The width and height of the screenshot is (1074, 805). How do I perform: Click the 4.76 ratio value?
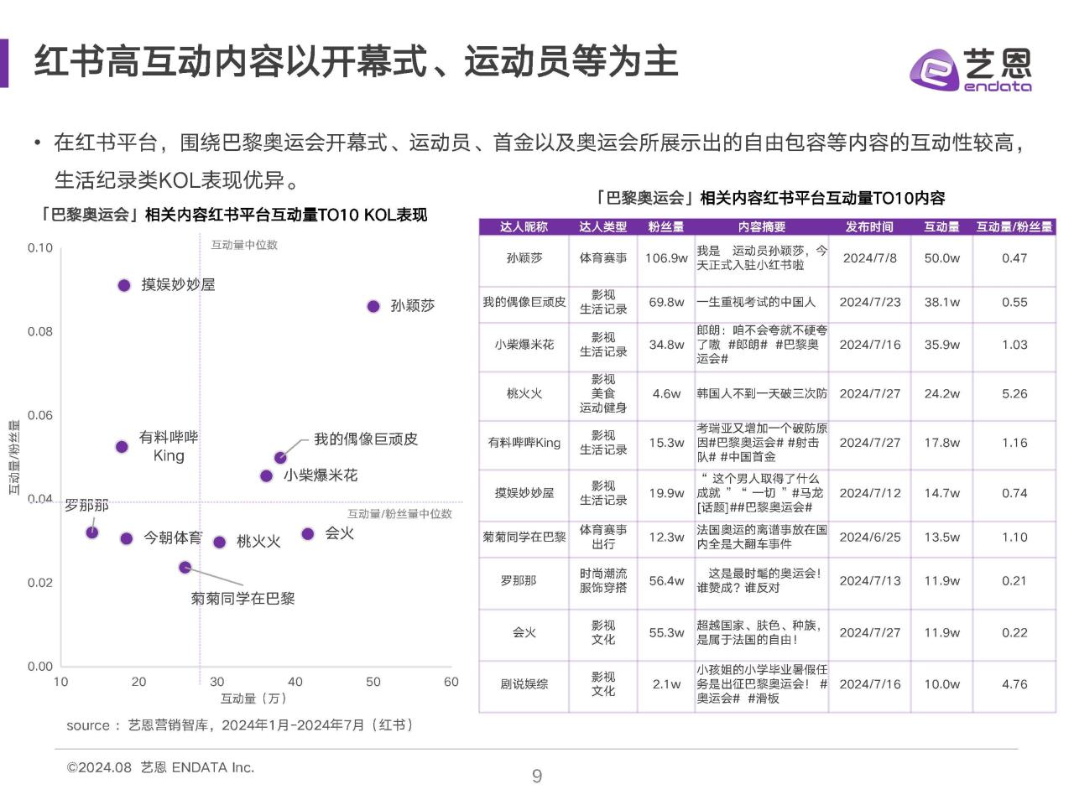coord(1014,684)
